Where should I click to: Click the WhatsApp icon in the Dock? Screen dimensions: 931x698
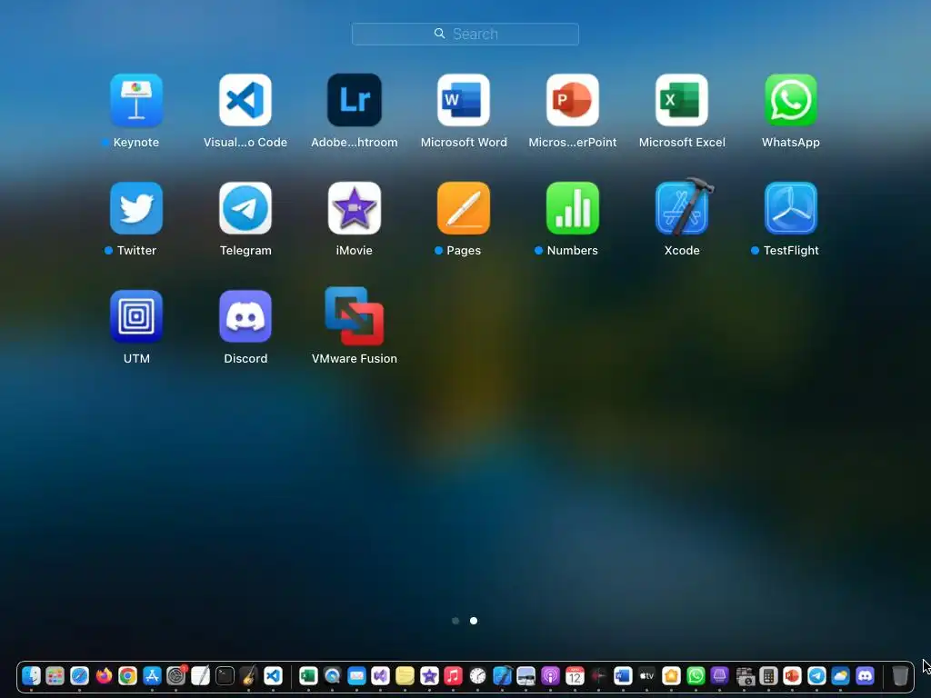696,675
